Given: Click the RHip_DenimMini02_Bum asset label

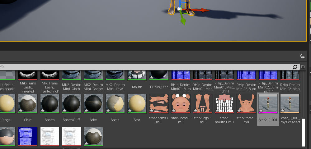Looking at the screenshot, I should point(246,87).
